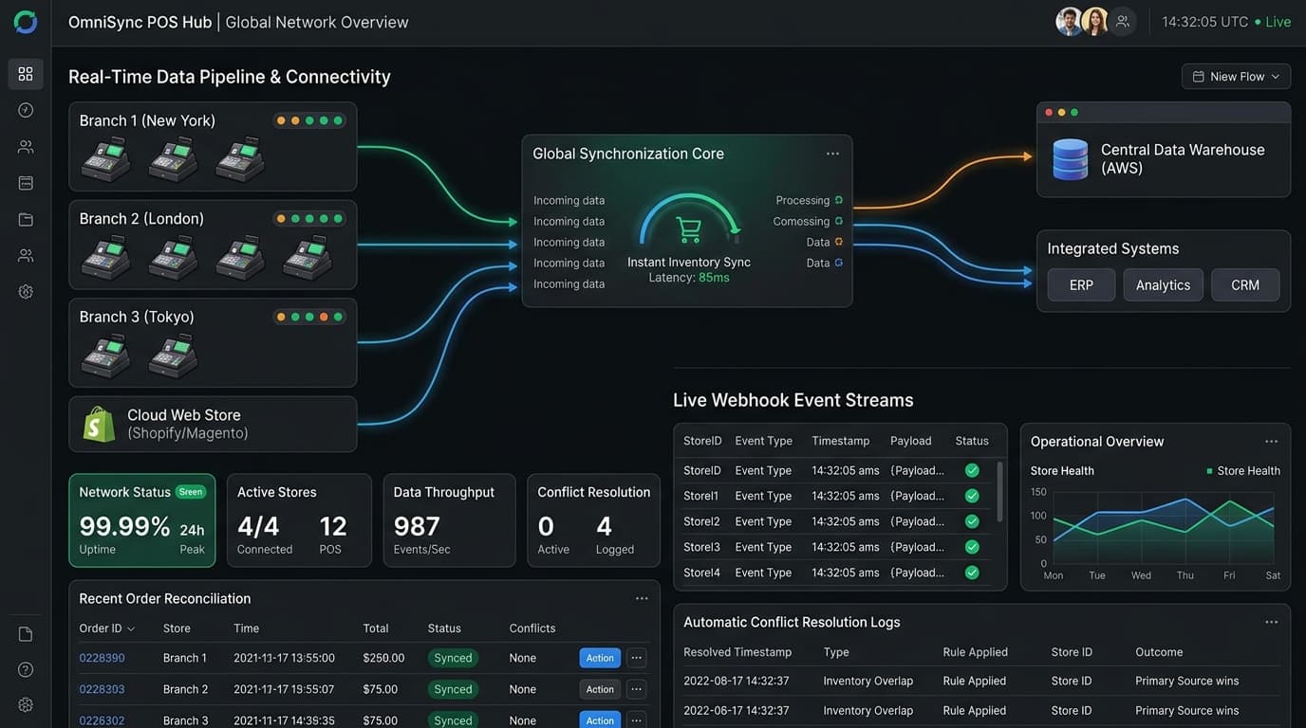
Task: Open the dashboard grid icon in sidebar
Action: click(x=26, y=74)
